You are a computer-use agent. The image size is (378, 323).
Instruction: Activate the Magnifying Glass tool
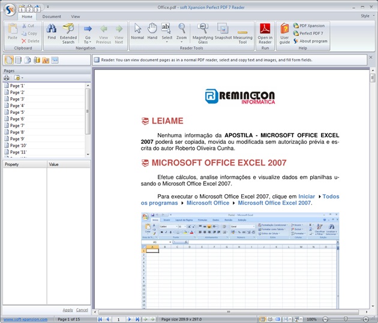pos(203,34)
